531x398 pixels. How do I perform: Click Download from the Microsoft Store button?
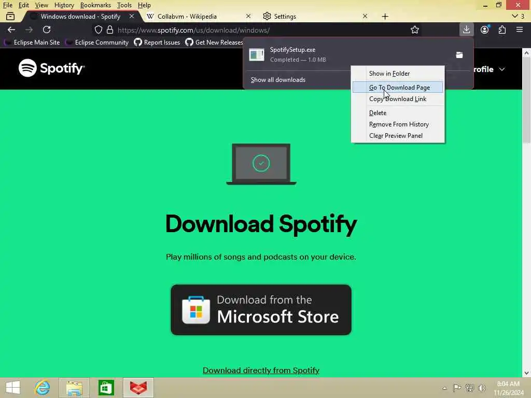point(261,310)
